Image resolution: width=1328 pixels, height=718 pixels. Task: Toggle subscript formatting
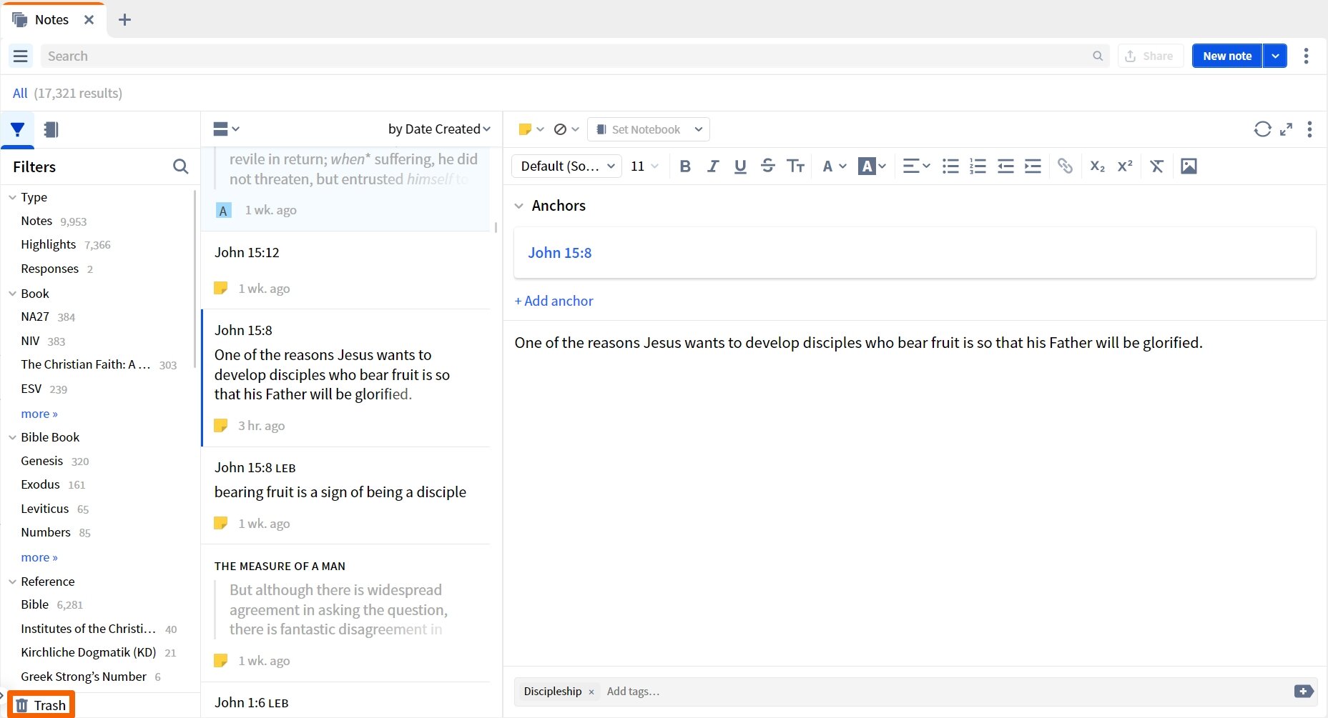pyautogui.click(x=1098, y=166)
